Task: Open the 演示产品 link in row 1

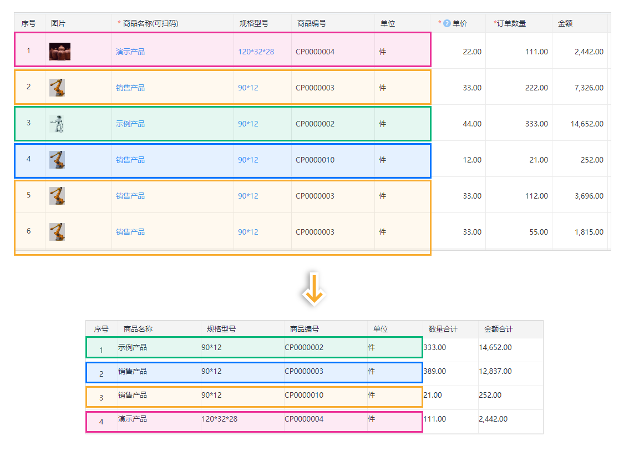Action: (x=130, y=51)
